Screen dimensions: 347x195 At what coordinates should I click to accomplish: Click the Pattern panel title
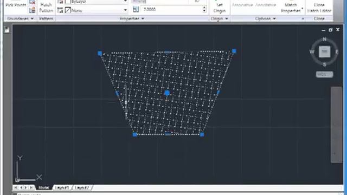[x=46, y=18]
